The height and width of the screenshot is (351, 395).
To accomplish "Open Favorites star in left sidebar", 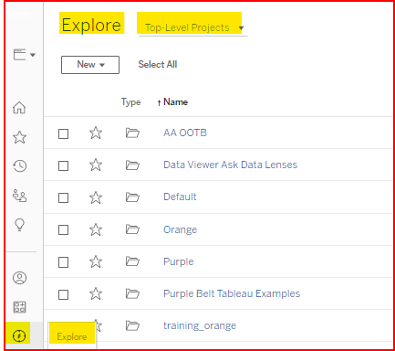I will click(19, 137).
